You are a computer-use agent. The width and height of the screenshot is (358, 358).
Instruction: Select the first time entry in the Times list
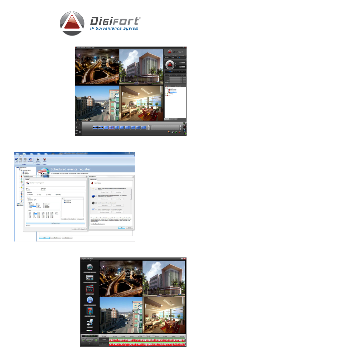coord(68,201)
